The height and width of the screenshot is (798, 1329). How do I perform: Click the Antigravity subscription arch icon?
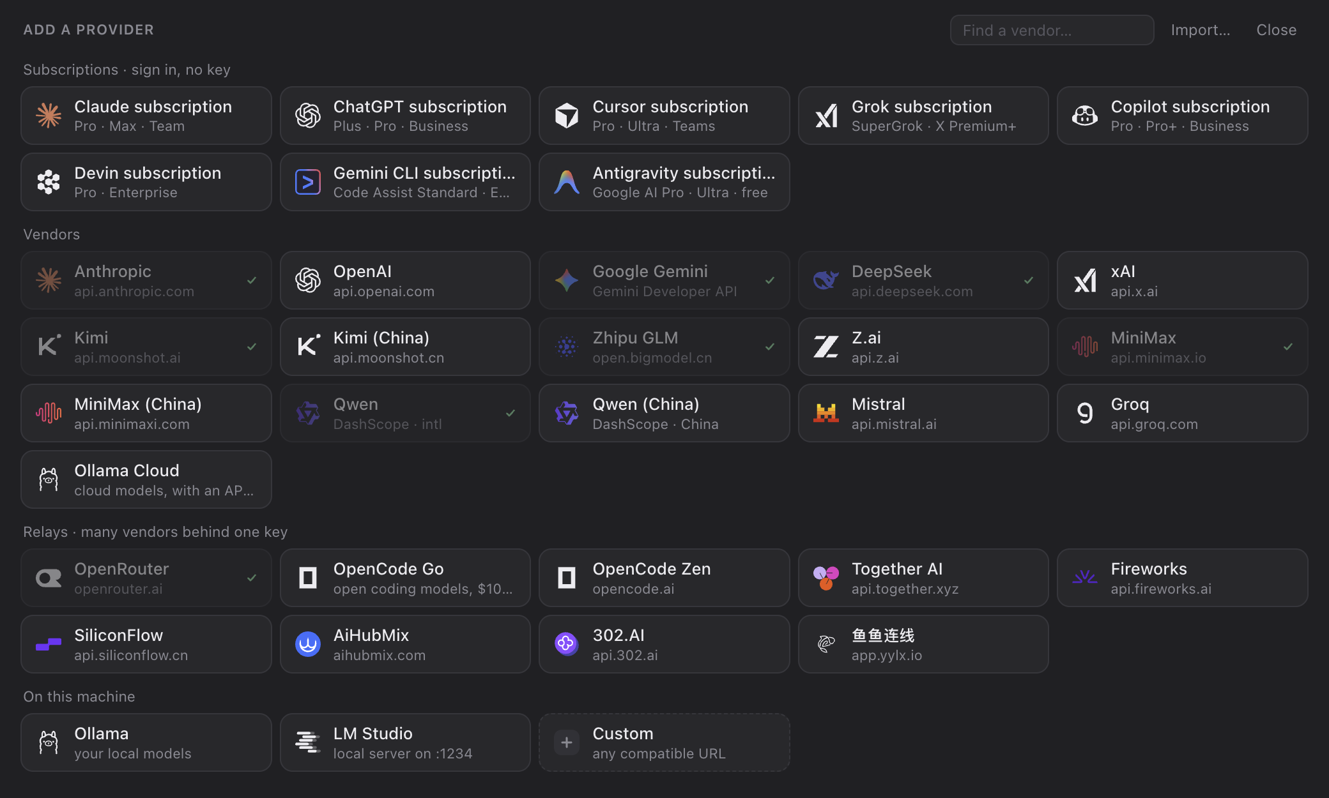(567, 182)
